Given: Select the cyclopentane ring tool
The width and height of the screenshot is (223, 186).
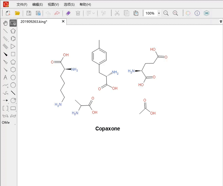Looking at the screenshot, I should (13, 62).
